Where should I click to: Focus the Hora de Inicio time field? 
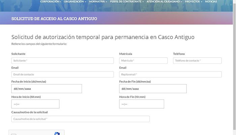(x=35, y=104)
